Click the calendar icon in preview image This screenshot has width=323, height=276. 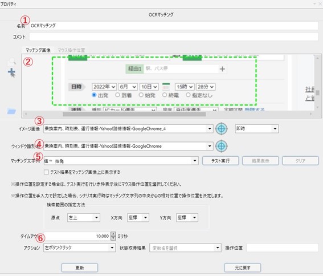[166, 87]
